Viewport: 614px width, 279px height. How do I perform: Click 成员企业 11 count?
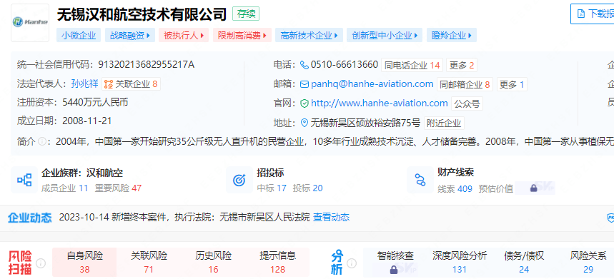tap(64, 188)
